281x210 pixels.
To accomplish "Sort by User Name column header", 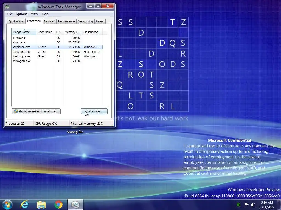I will click(45, 32).
